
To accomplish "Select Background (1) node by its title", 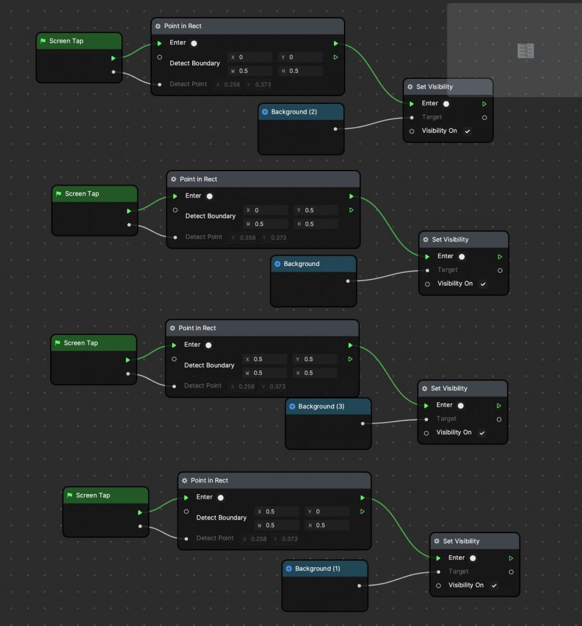I will pyautogui.click(x=318, y=569).
